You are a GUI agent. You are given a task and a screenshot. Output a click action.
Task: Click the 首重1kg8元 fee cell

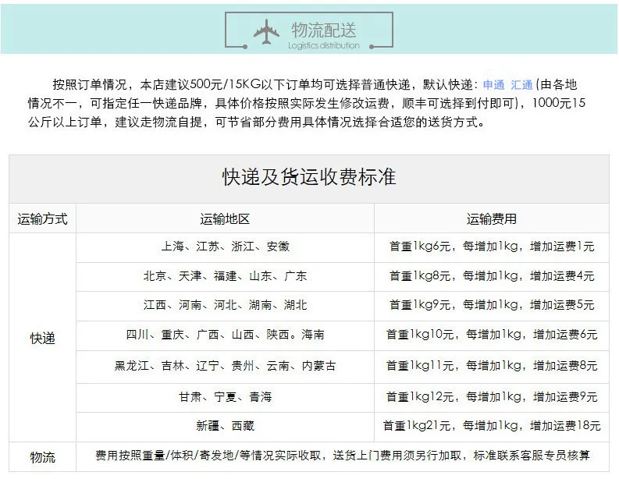click(492, 276)
